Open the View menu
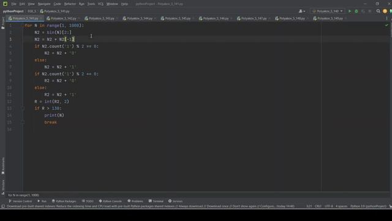The width and height of the screenshot is (392, 221). pos(31,4)
